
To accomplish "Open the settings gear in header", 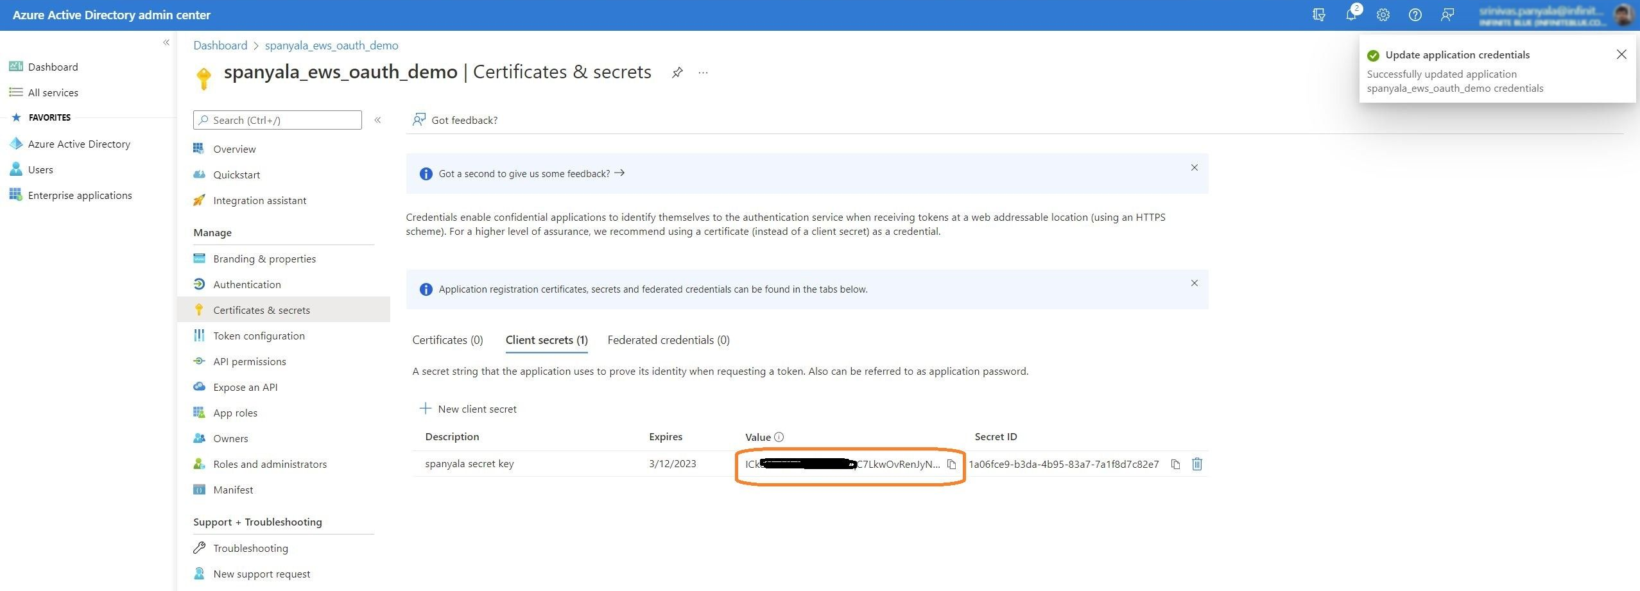I will [x=1383, y=15].
